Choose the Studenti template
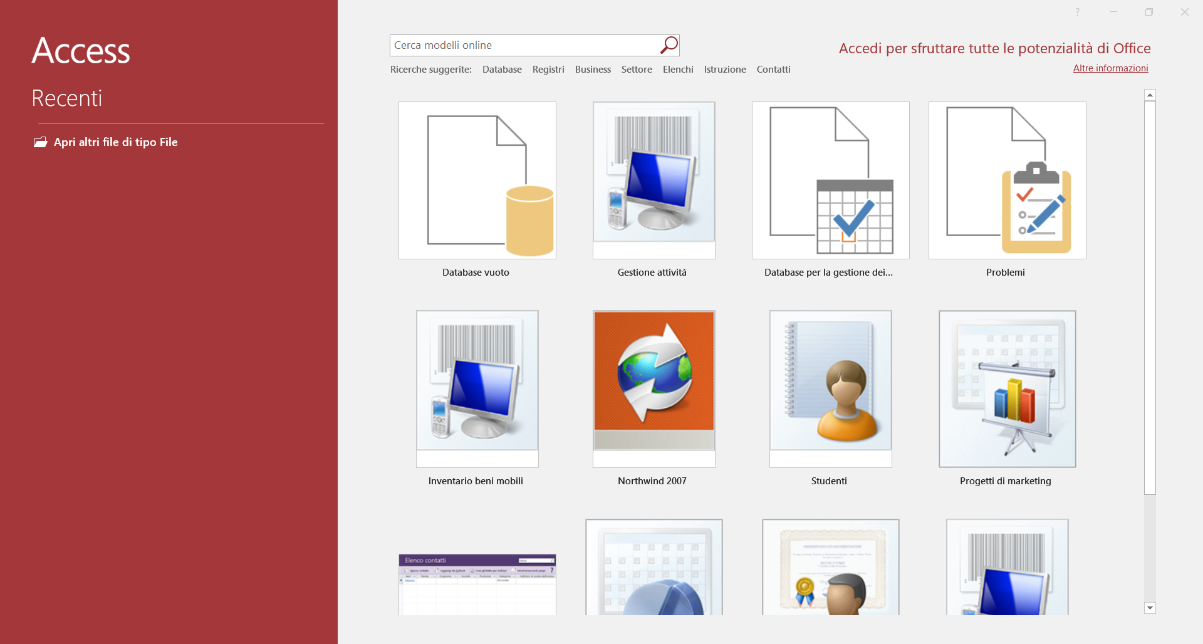Image resolution: width=1203 pixels, height=644 pixels. (x=830, y=389)
